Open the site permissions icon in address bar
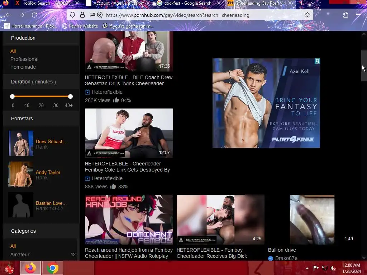The width and height of the screenshot is (367, 275). click(x=92, y=15)
